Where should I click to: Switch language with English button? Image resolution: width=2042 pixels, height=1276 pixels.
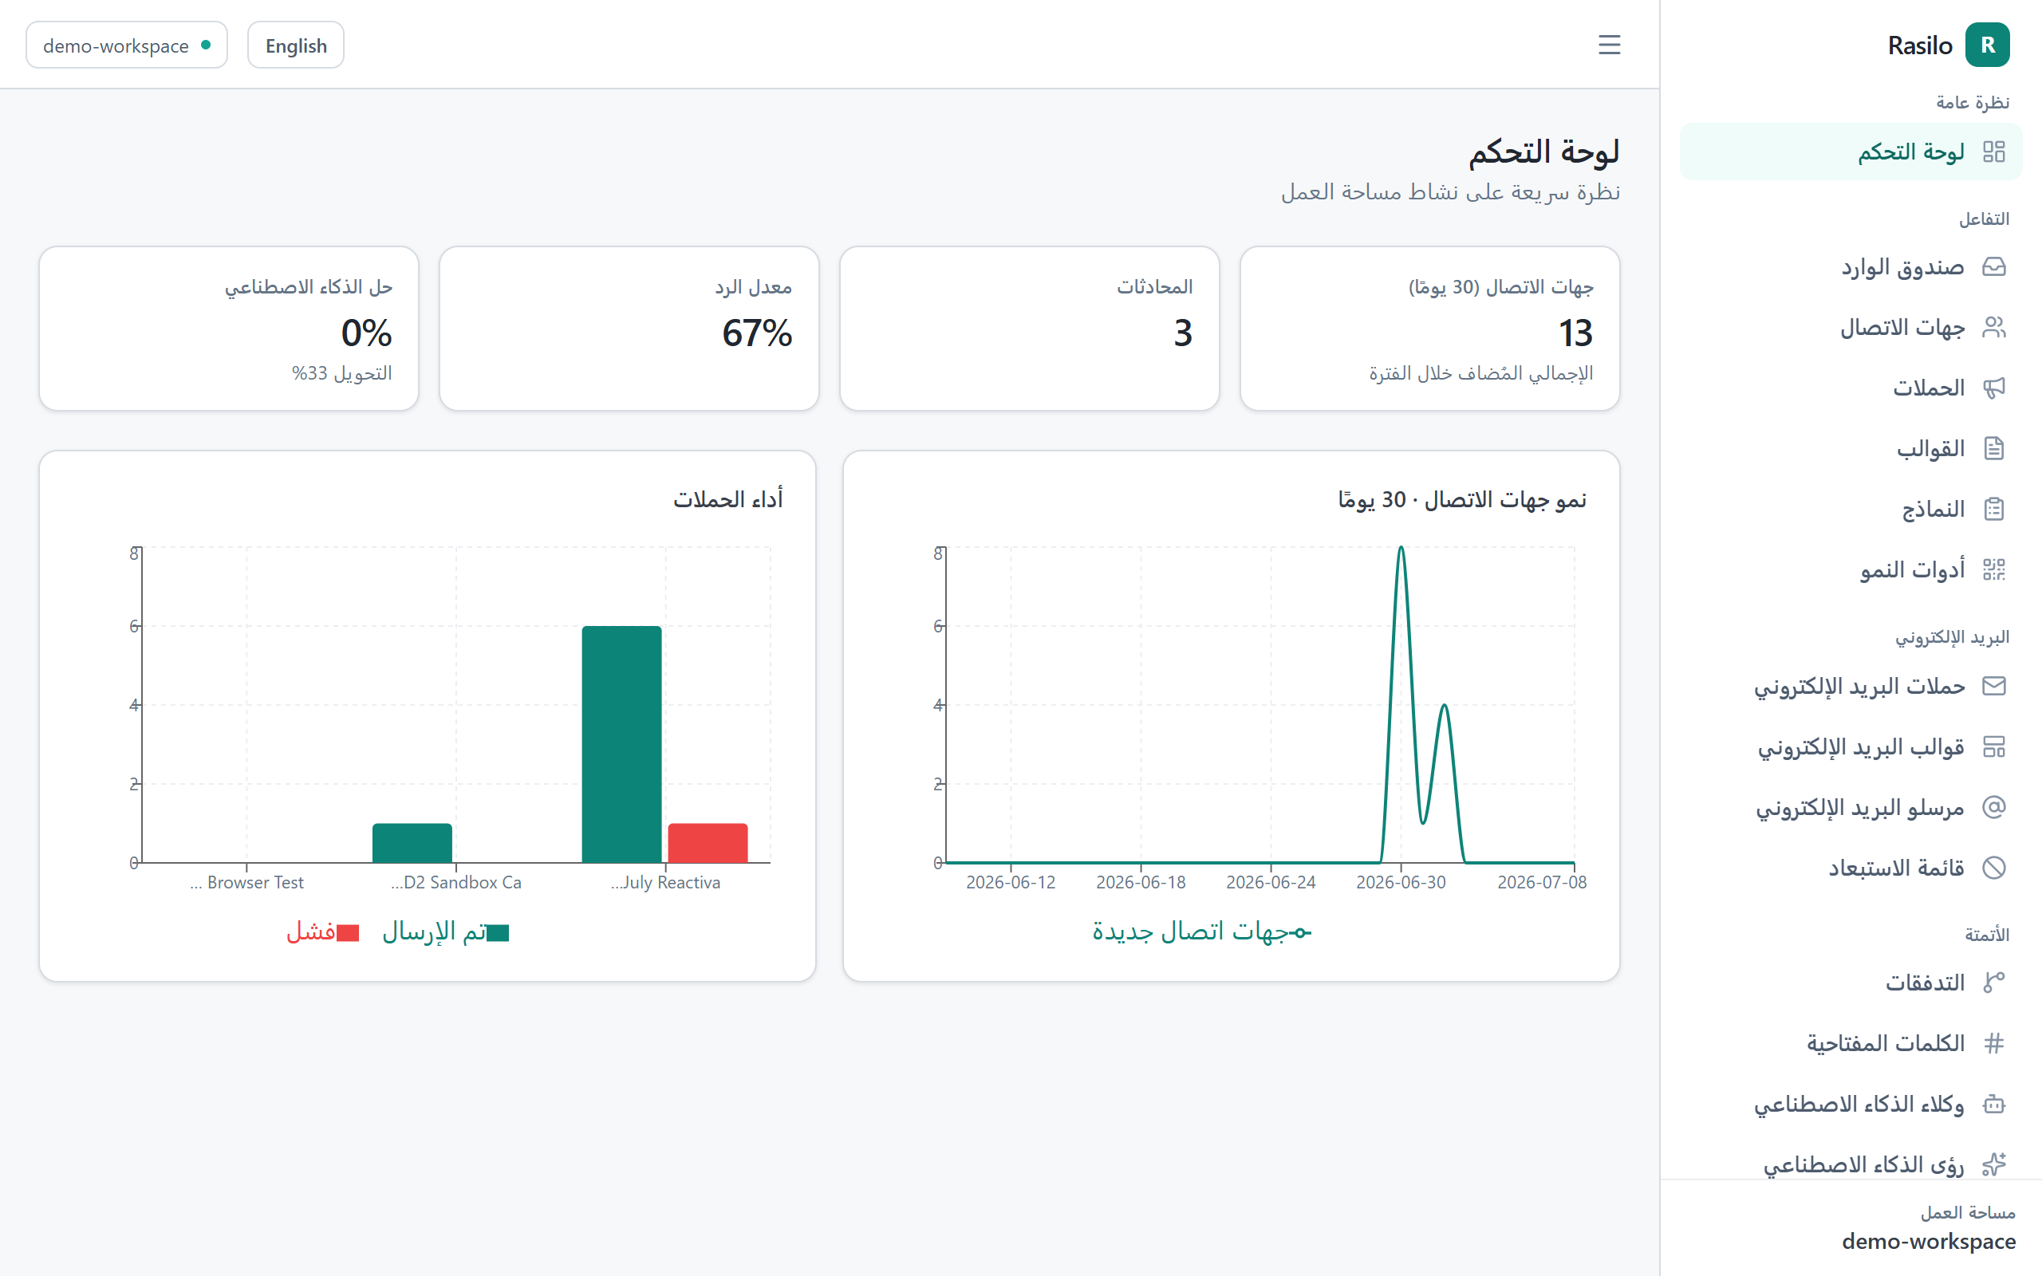tap(295, 45)
